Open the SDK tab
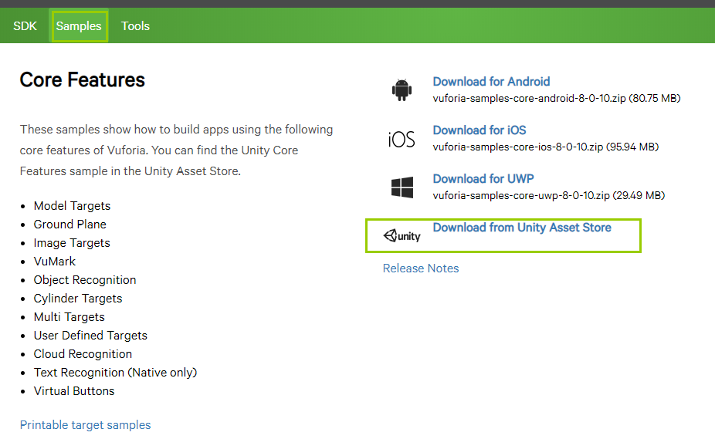715x439 pixels. [25, 26]
